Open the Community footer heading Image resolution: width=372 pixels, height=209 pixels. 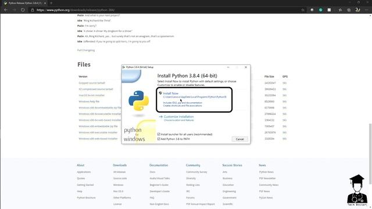193,165
